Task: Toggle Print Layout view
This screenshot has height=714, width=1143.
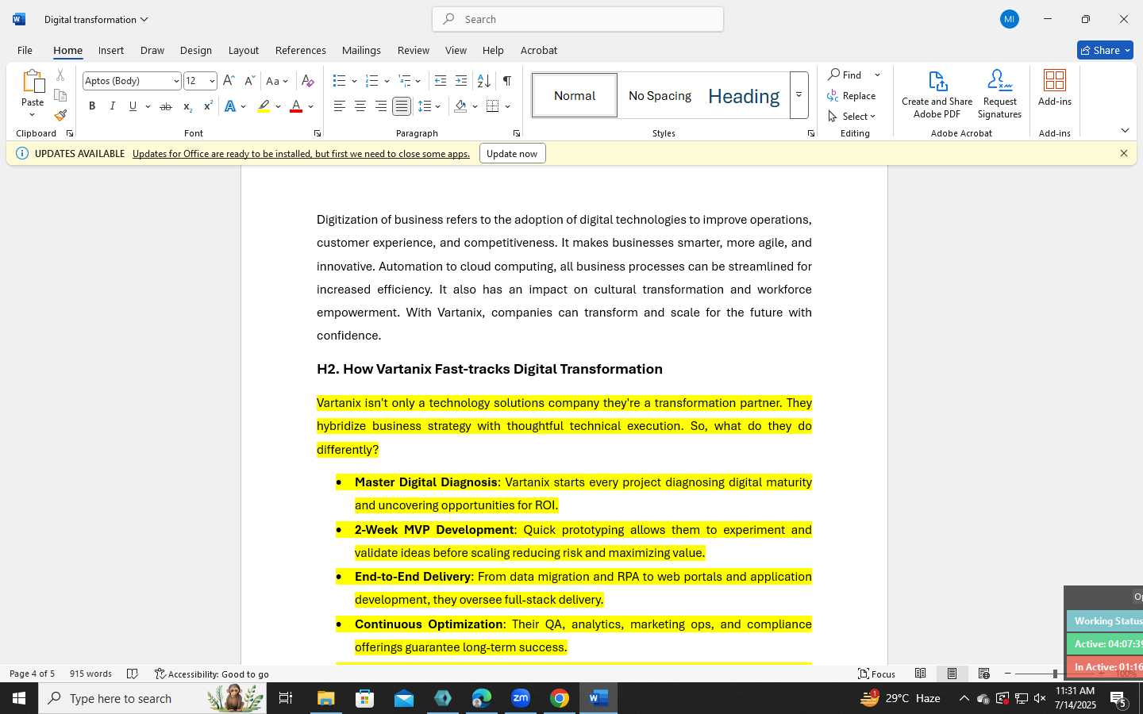Action: 952,674
